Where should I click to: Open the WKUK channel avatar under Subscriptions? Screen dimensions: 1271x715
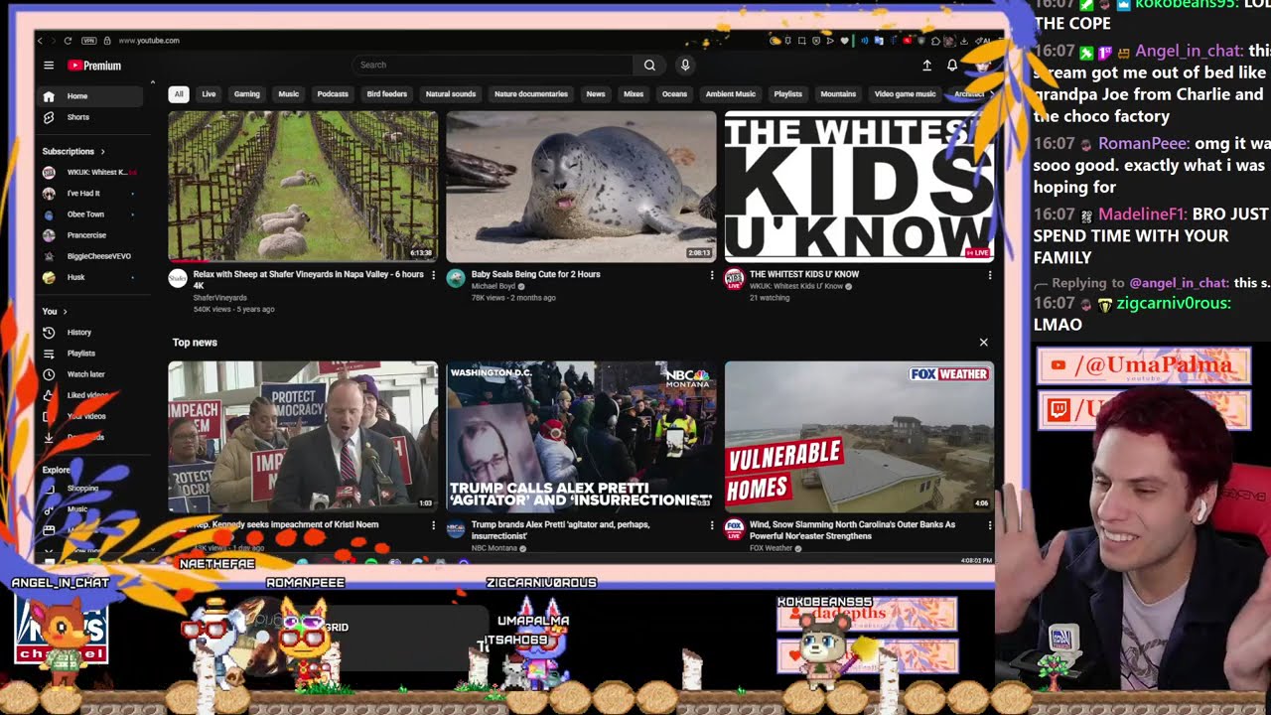(x=49, y=172)
